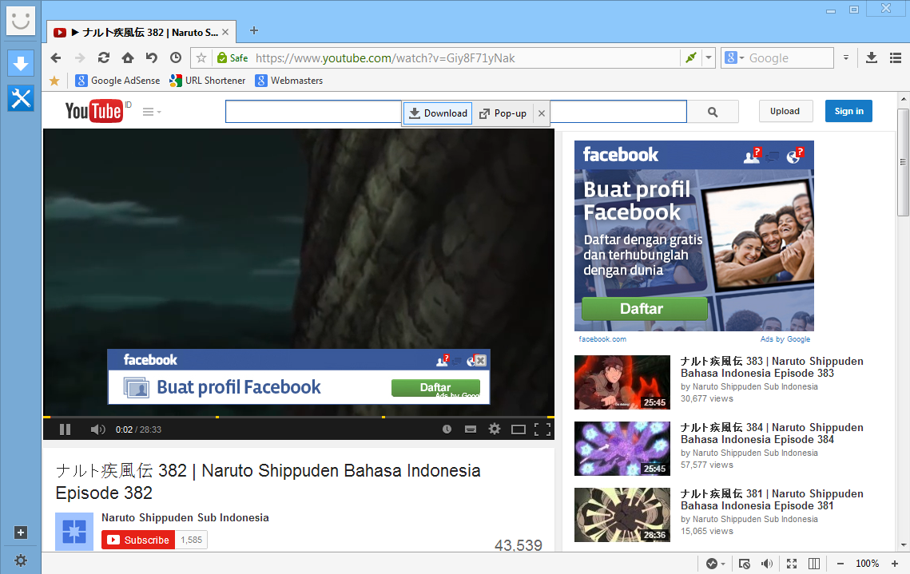Toggle full screen icon in status bar
Image resolution: width=910 pixels, height=574 pixels.
coord(792,564)
